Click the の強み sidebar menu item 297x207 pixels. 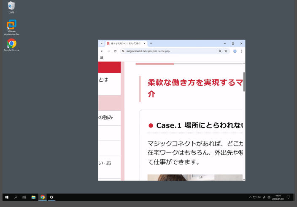coord(106,118)
